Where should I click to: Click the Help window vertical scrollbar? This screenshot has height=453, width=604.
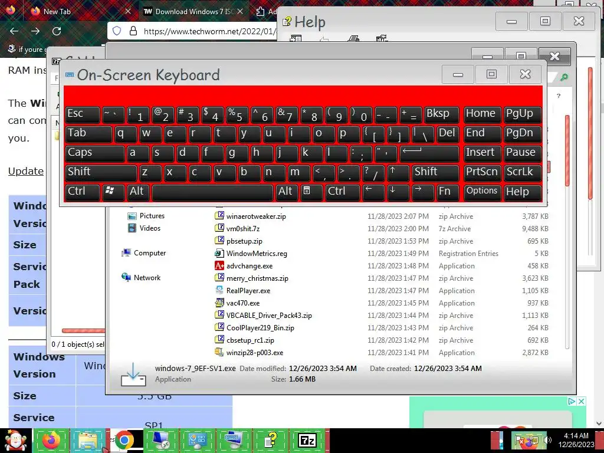point(590,133)
